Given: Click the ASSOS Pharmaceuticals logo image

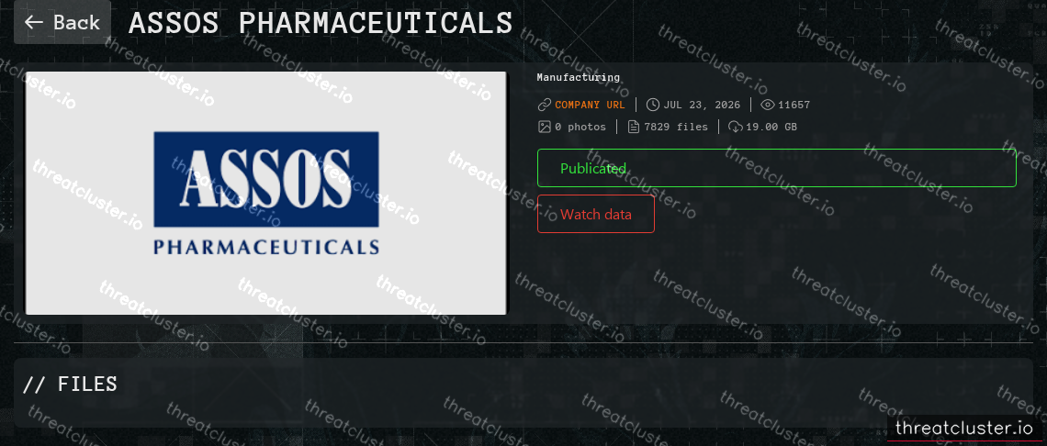Looking at the screenshot, I should pyautogui.click(x=265, y=193).
